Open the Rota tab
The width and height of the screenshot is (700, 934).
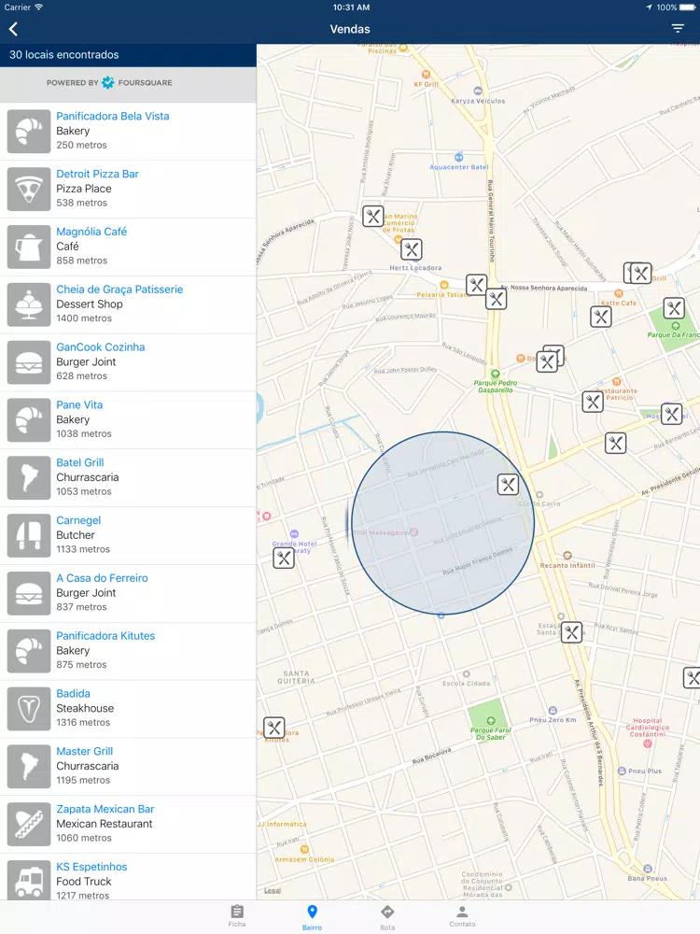click(387, 917)
